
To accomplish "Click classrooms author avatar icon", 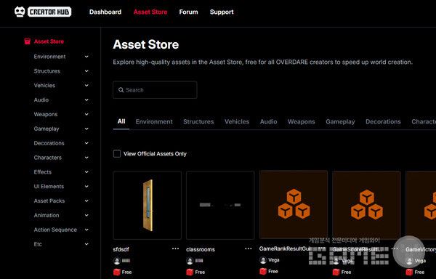I will click(190, 261).
